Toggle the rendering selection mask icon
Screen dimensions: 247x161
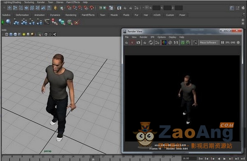[x=44, y=8]
